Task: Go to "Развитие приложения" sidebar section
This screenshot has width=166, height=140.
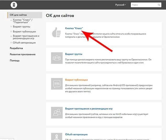Action: click(23, 54)
